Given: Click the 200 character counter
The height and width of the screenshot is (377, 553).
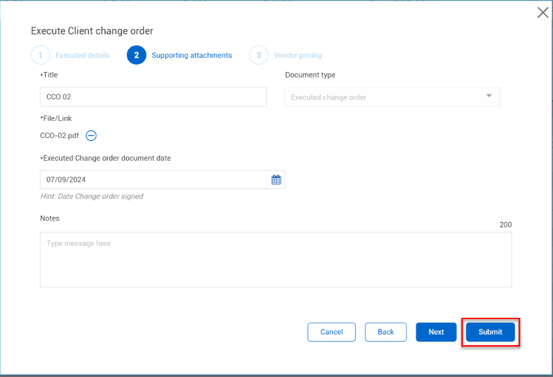Looking at the screenshot, I should point(505,225).
